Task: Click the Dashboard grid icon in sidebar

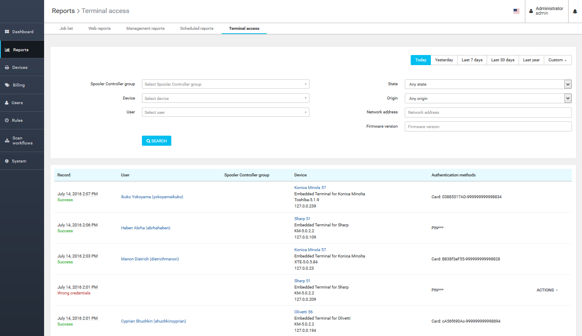Action: [7, 32]
